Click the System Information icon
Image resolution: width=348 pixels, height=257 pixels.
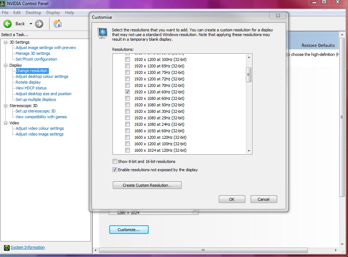click(7, 248)
